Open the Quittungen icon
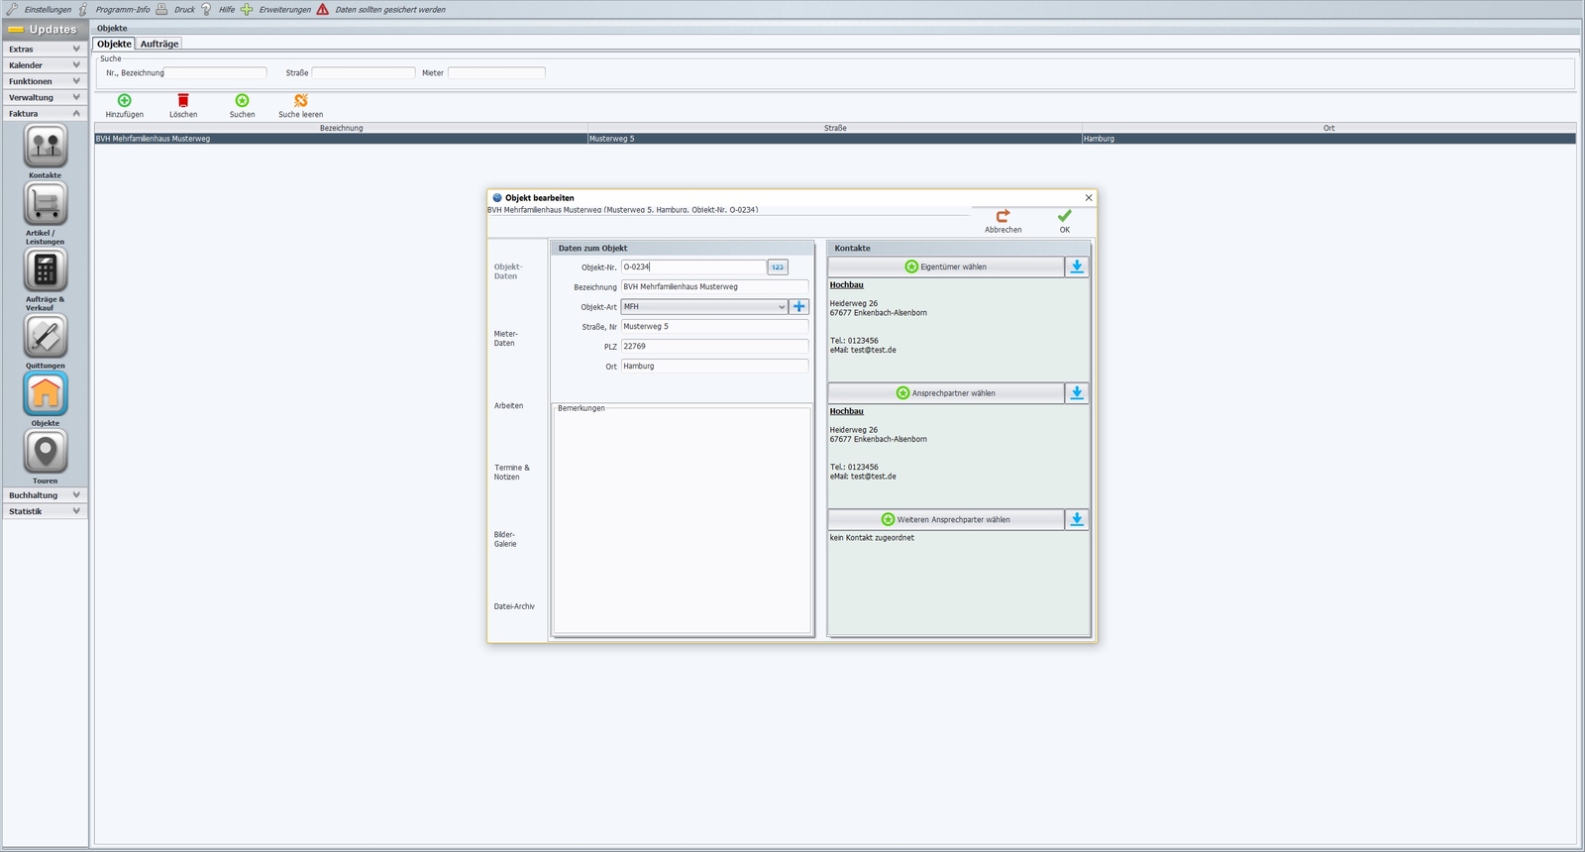 pos(46,337)
